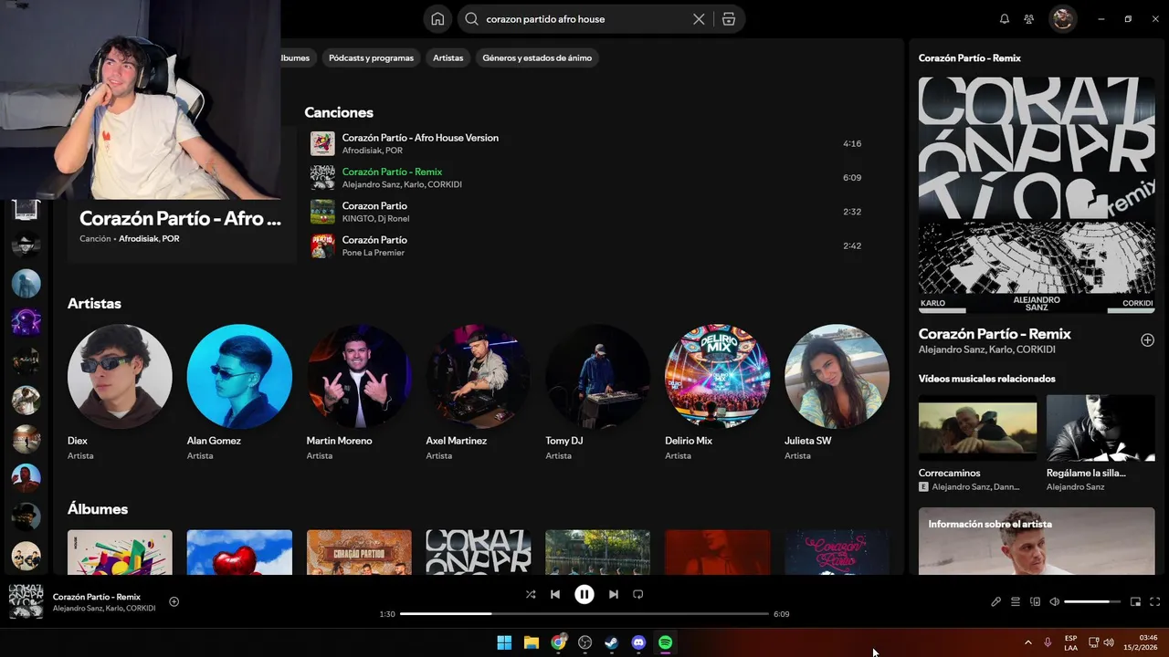Open the notifications bell
The image size is (1169, 657).
point(1005,19)
